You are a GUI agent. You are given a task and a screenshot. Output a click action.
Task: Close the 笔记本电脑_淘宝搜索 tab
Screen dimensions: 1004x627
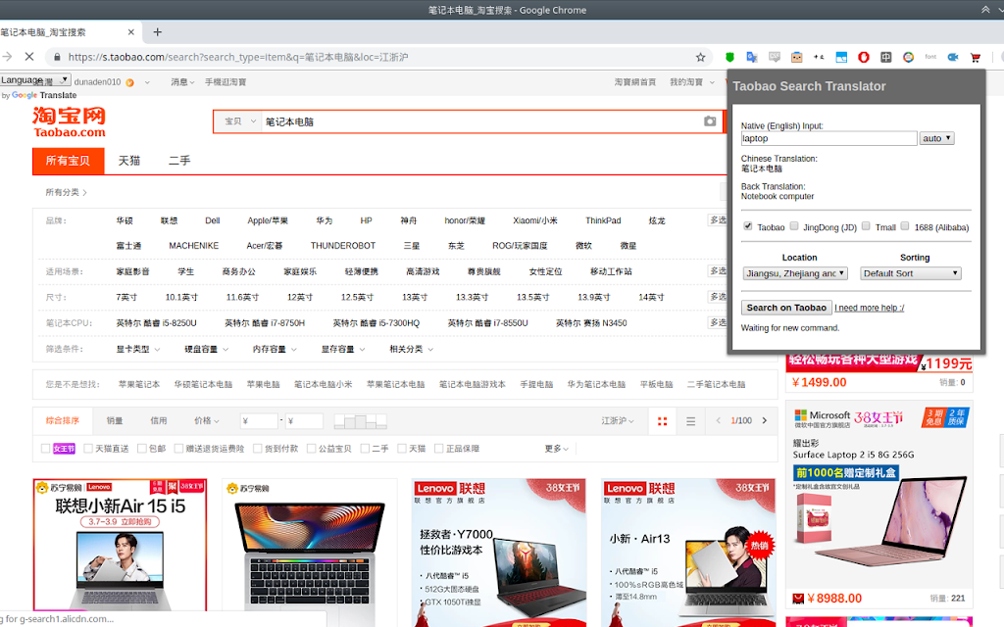click(x=130, y=32)
